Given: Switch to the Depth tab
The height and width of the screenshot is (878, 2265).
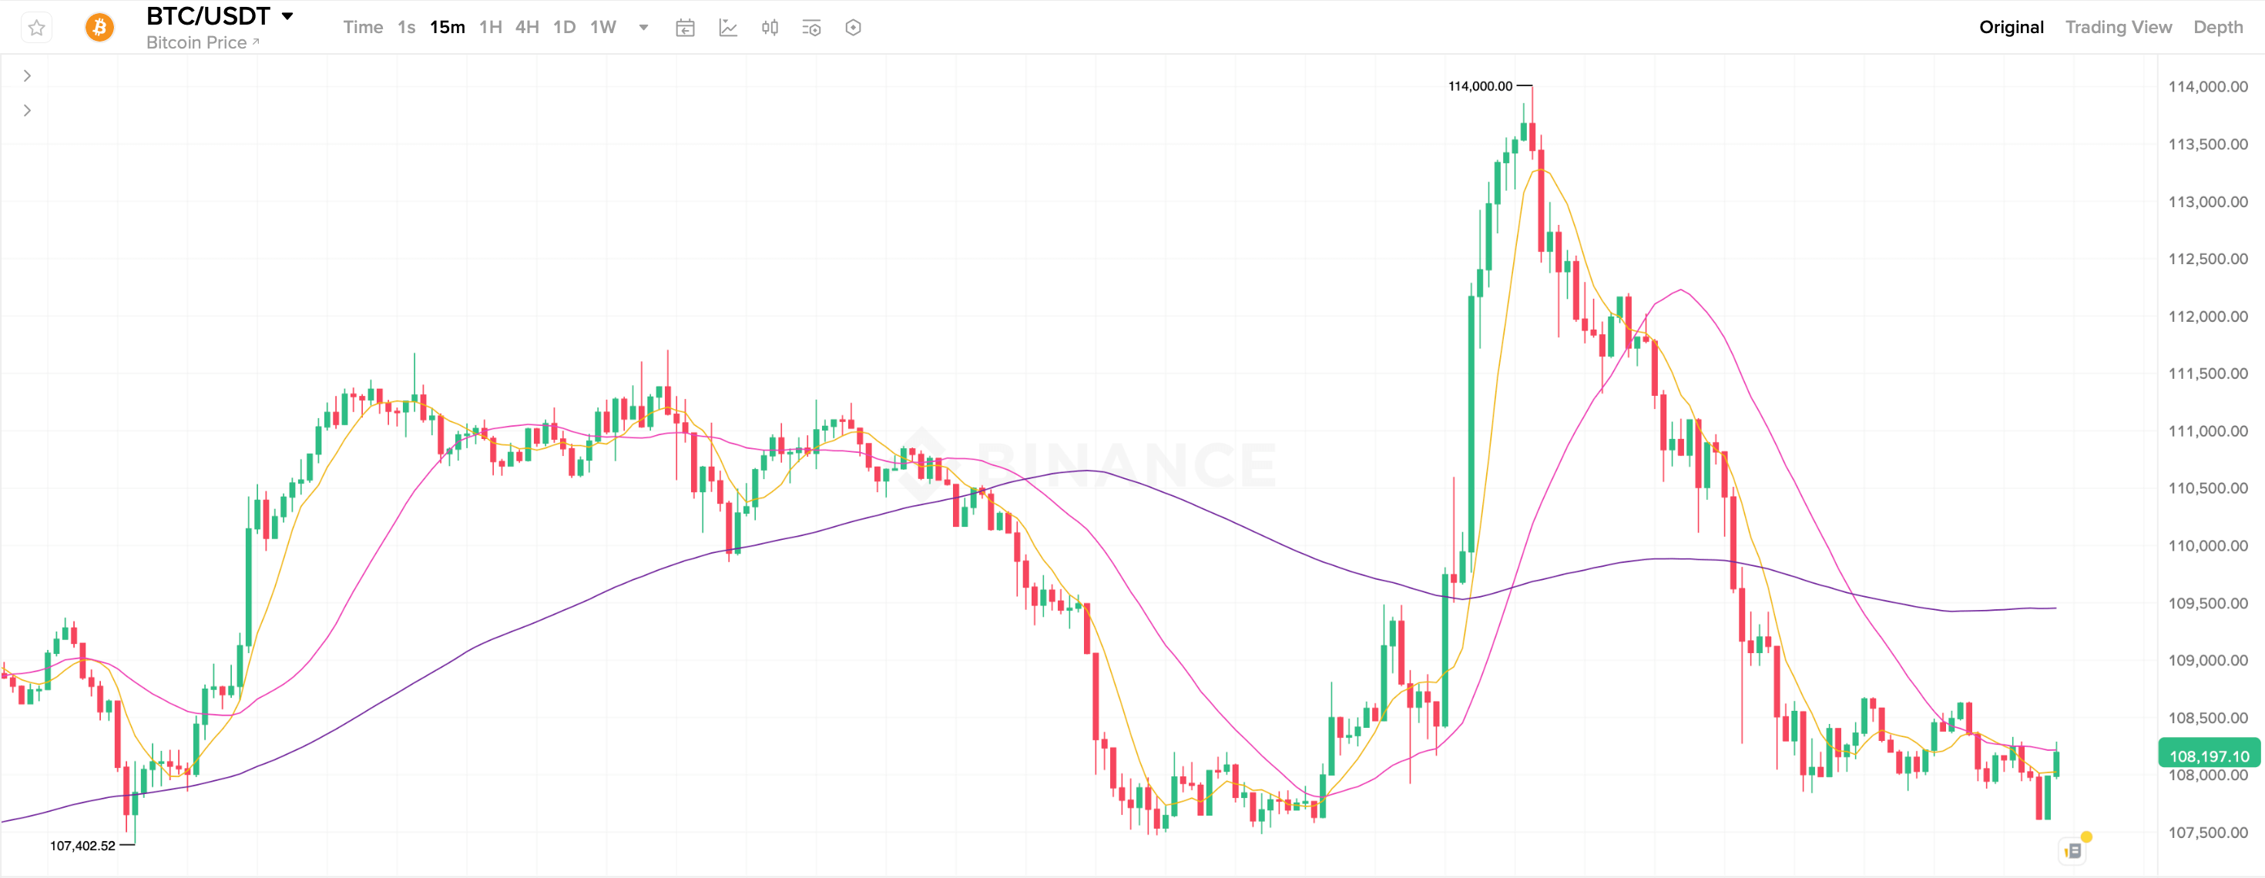Looking at the screenshot, I should 2217,27.
